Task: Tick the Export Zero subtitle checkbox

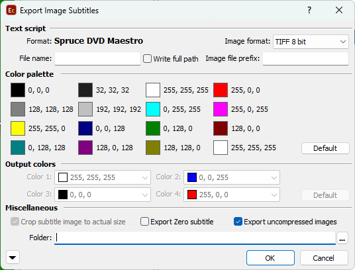Action: (144, 222)
